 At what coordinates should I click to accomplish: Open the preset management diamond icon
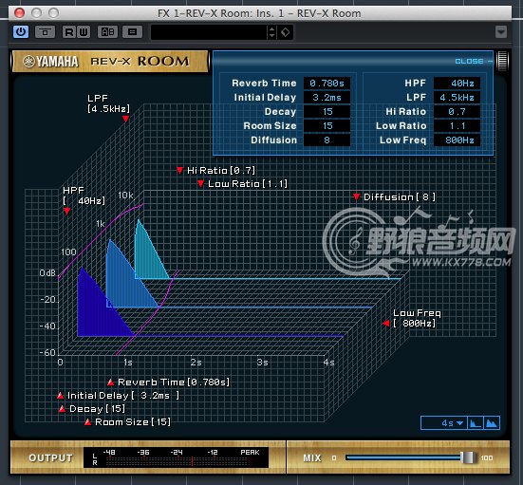pos(286,32)
